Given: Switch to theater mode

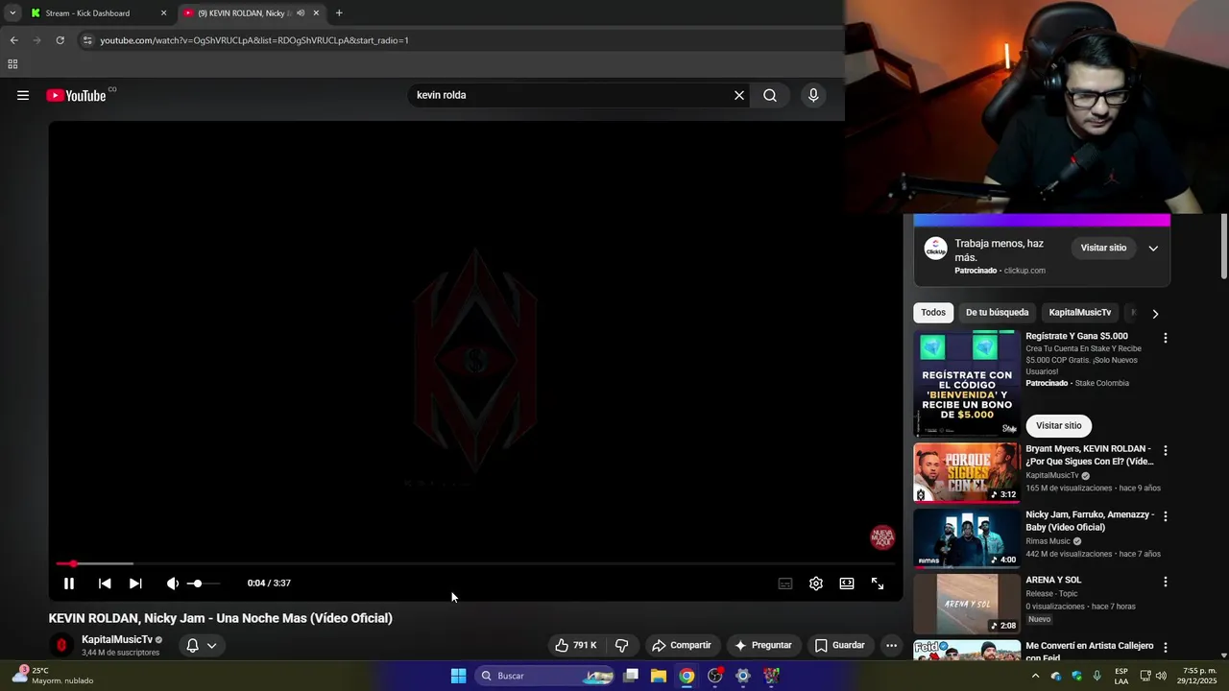Looking at the screenshot, I should point(847,584).
